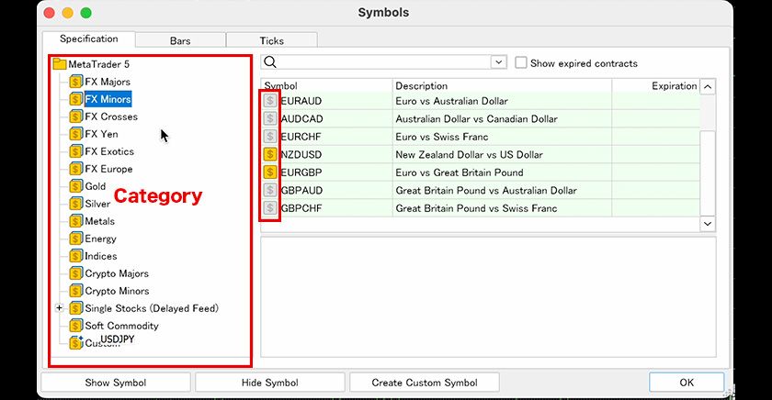
Task: Switch to the Ticks tab
Action: [271, 40]
